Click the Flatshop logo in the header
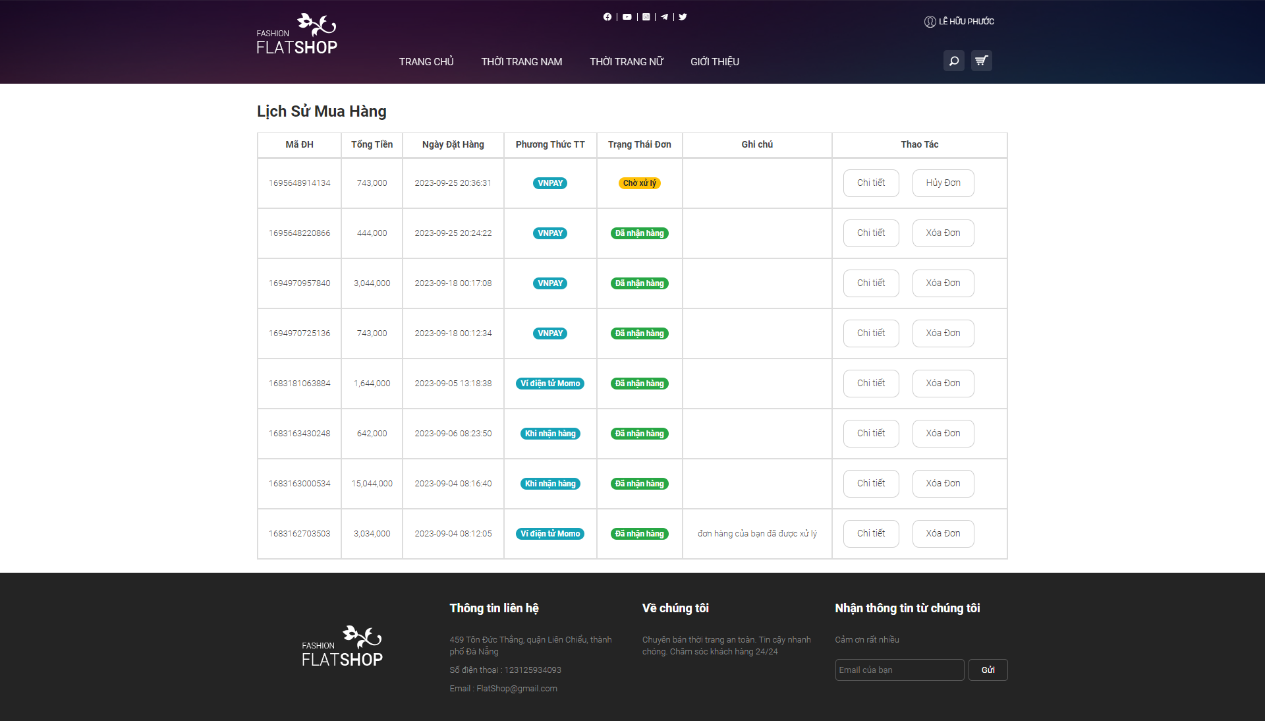Image resolution: width=1265 pixels, height=721 pixels. click(297, 34)
